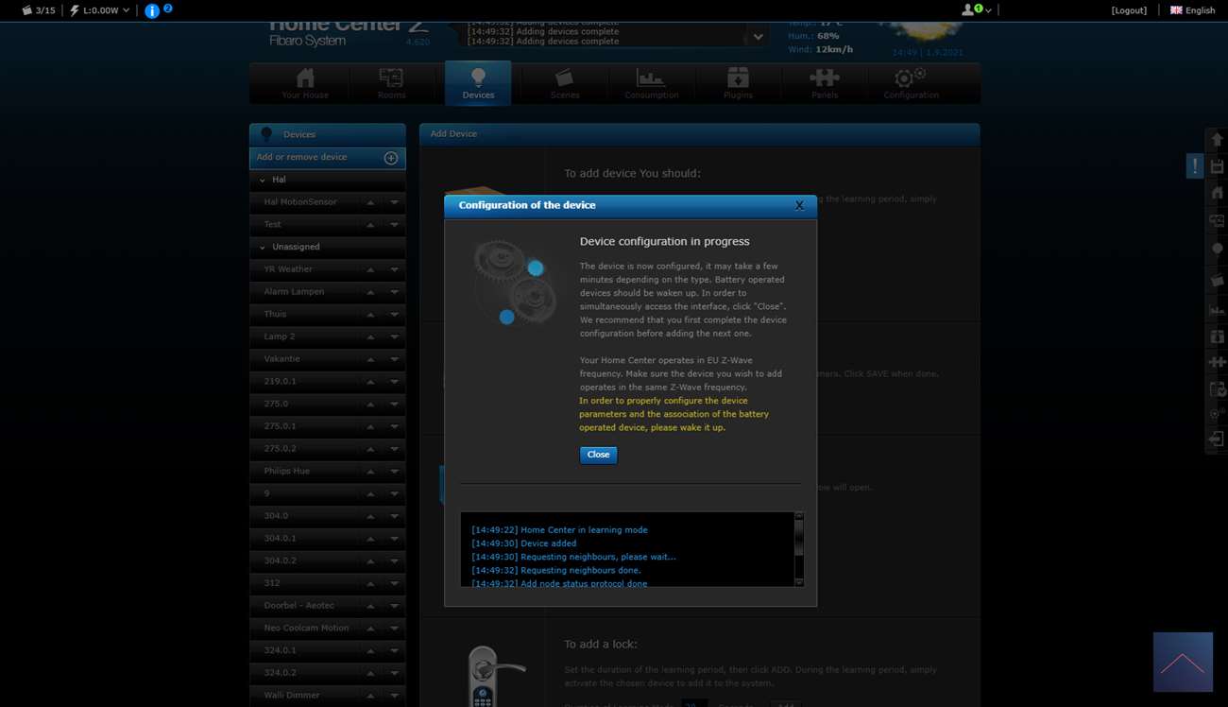The image size is (1228, 707).
Task: Click the save floppy icon in right sidebar
Action: [x=1217, y=166]
